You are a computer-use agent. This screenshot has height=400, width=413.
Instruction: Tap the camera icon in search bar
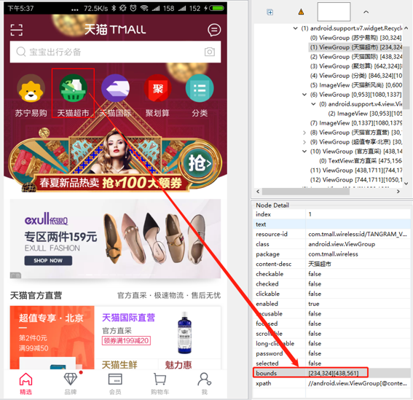click(x=210, y=52)
